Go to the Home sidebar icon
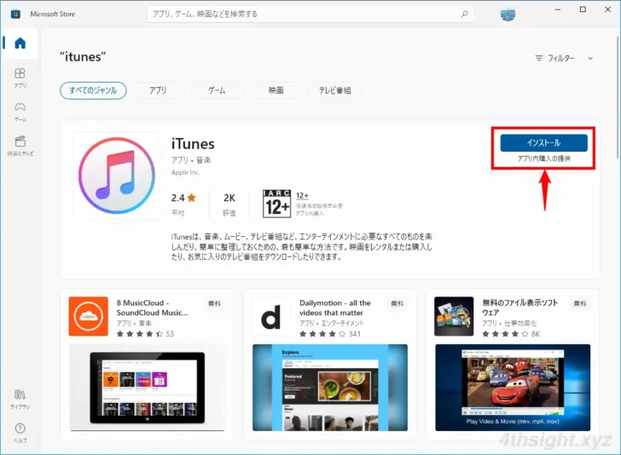Screen dimensions: 621x455 click(20, 43)
